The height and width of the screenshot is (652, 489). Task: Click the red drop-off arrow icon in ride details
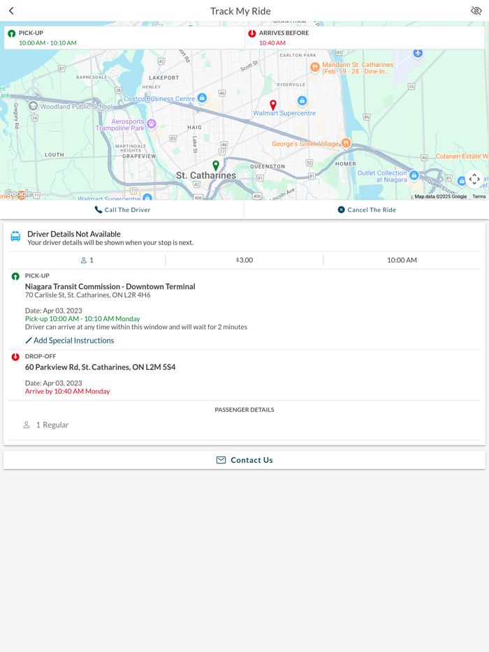click(x=15, y=357)
